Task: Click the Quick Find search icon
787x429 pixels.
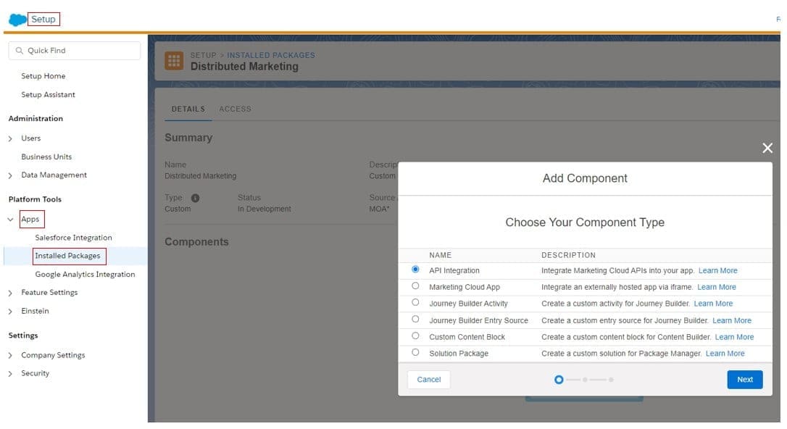Action: tap(20, 51)
